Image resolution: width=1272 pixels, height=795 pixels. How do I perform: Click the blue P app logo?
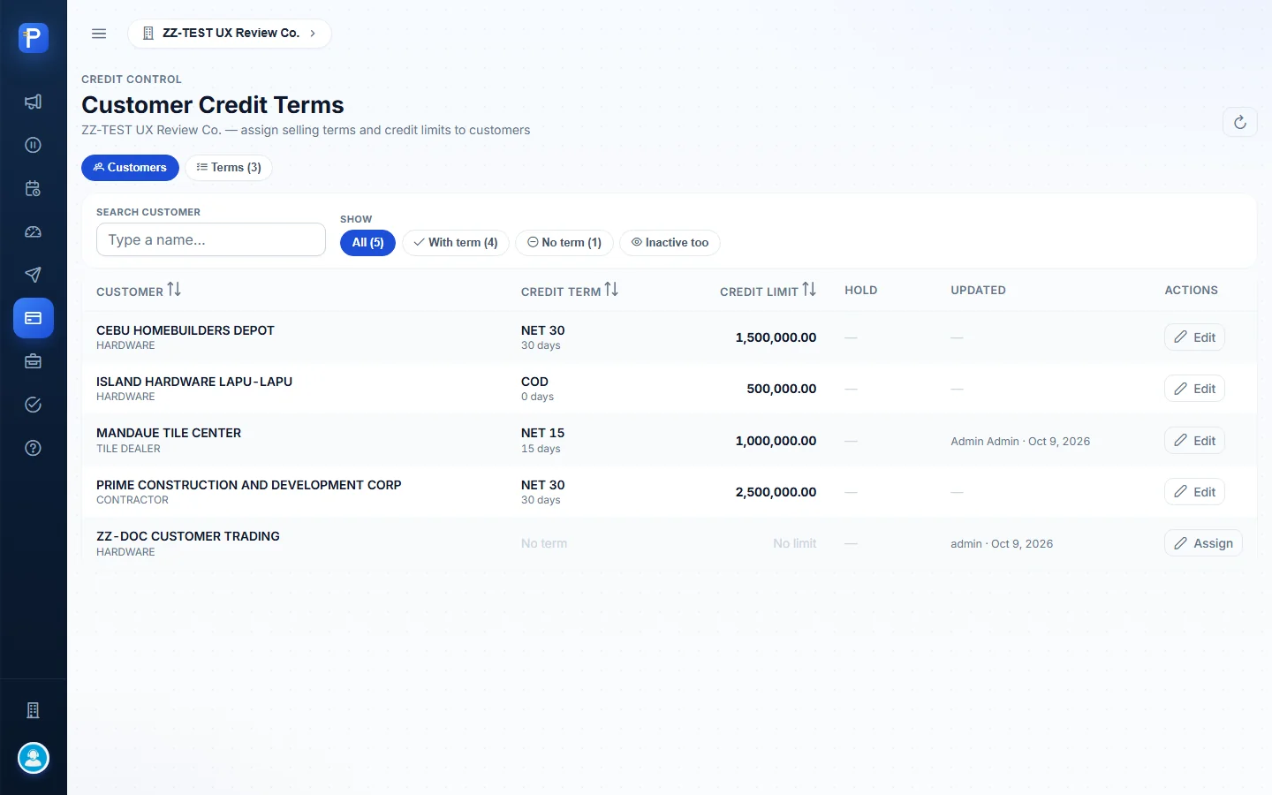33,38
